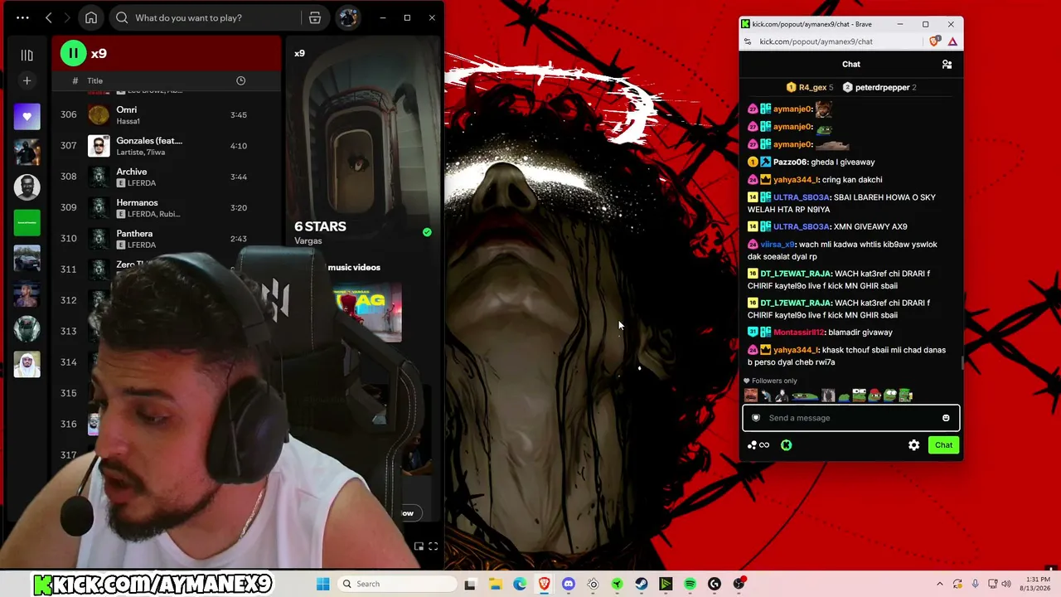Open the music video thumbnail in Spotify
1061x597 pixels.
pyautogui.click(x=367, y=311)
